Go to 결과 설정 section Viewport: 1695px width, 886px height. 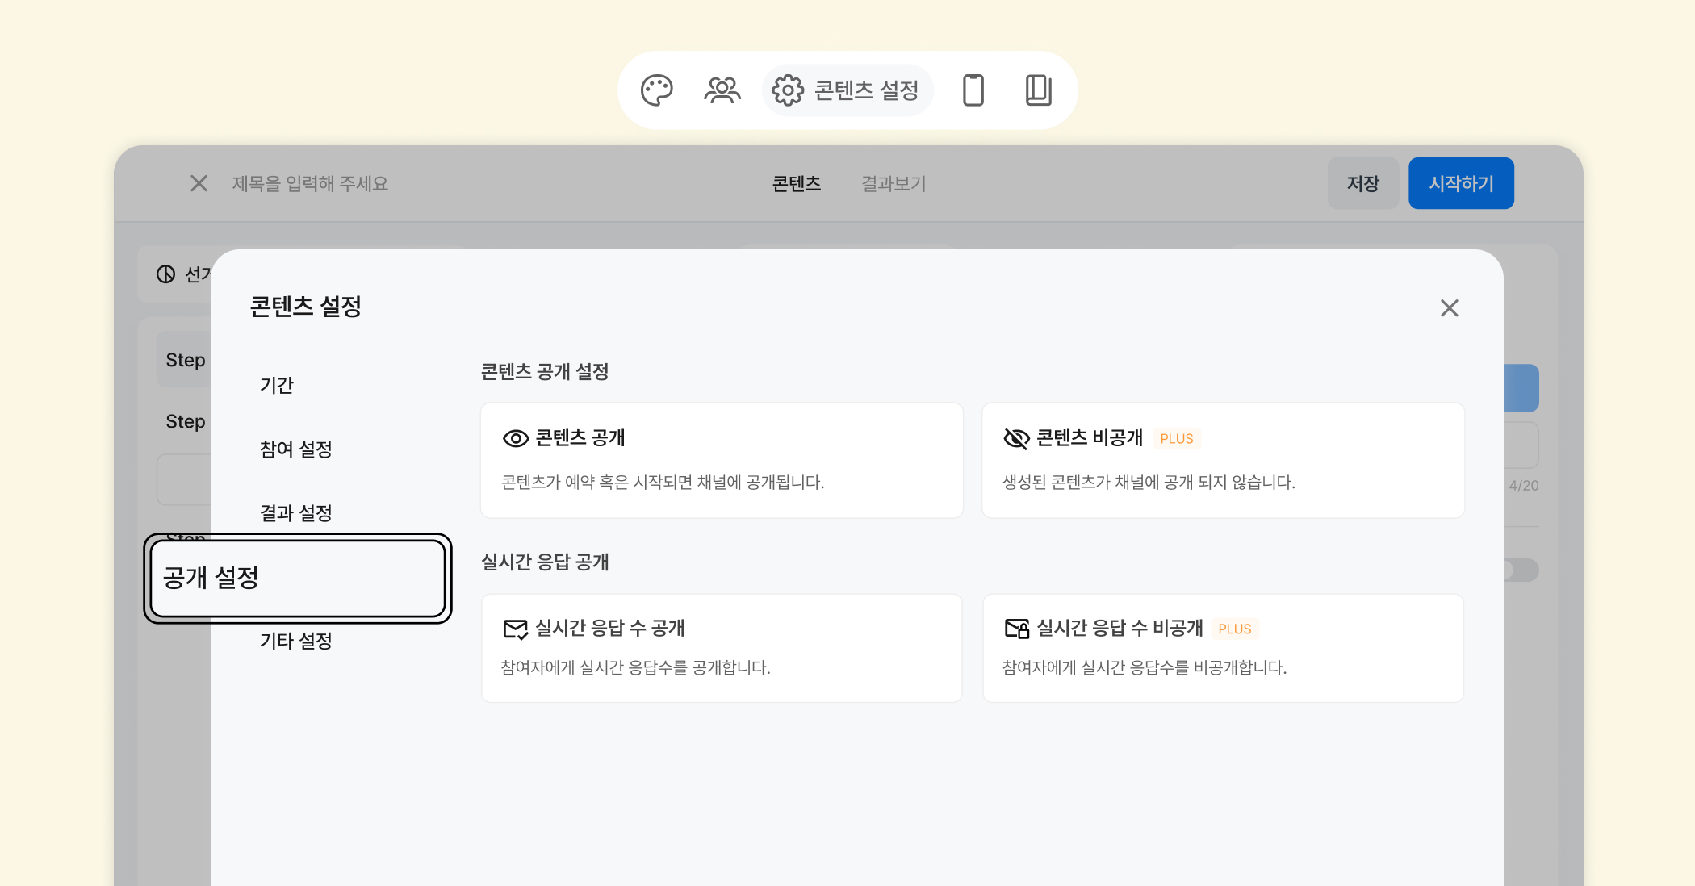tap(296, 512)
